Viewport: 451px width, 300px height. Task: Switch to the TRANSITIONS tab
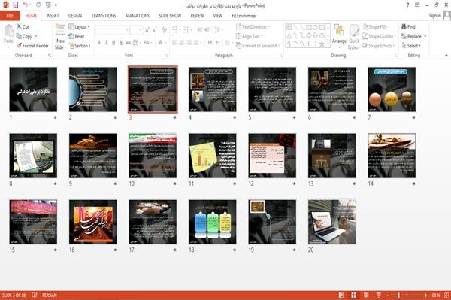[x=104, y=16]
